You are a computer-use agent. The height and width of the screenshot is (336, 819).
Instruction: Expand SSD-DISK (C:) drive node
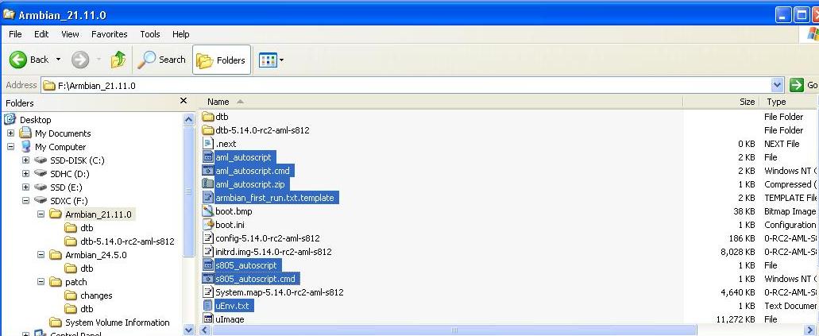click(x=25, y=160)
